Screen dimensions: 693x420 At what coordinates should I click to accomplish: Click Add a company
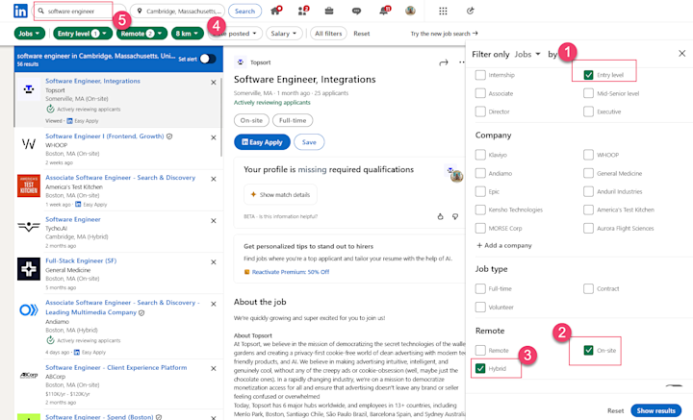click(503, 245)
